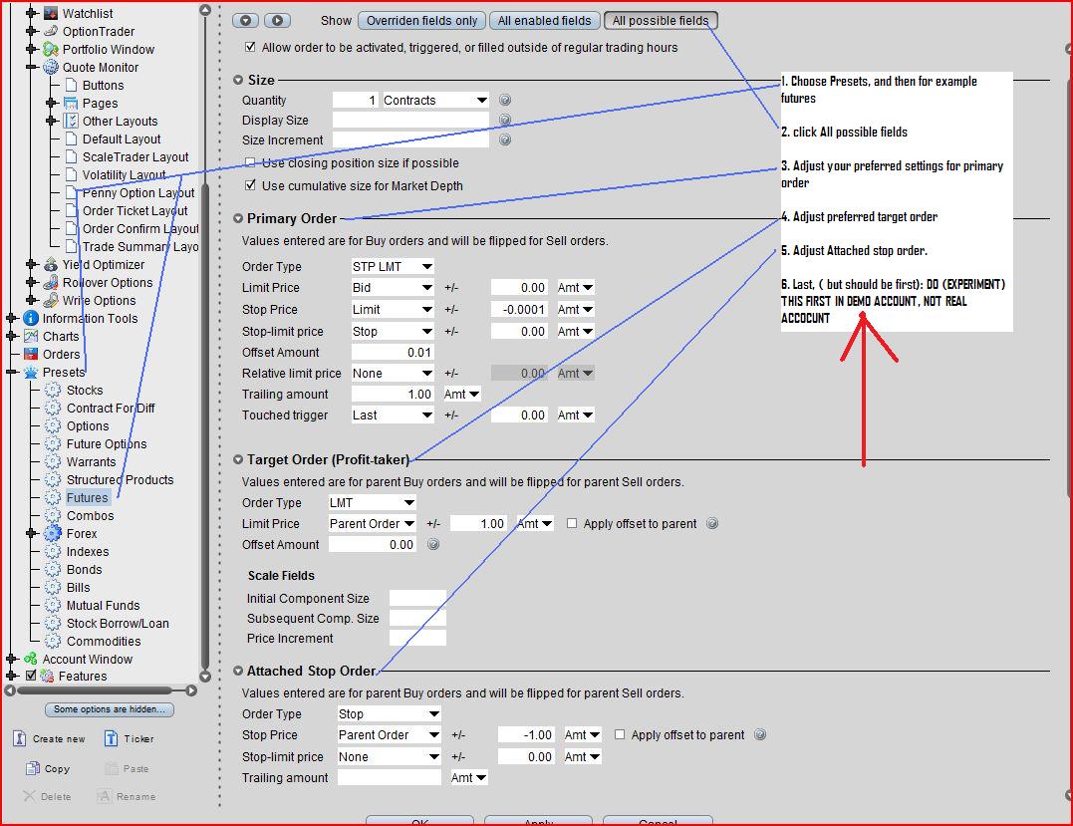Click the Quote Monitor globe icon
The image size is (1073, 826).
pyautogui.click(x=51, y=67)
